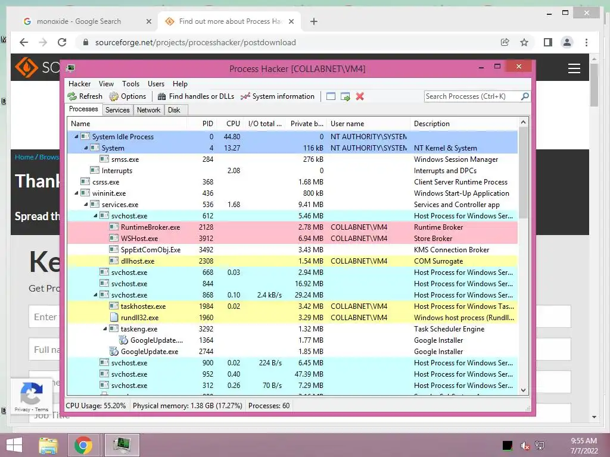610x457 pixels.
Task: Switch to the Network tab
Action: [148, 110]
